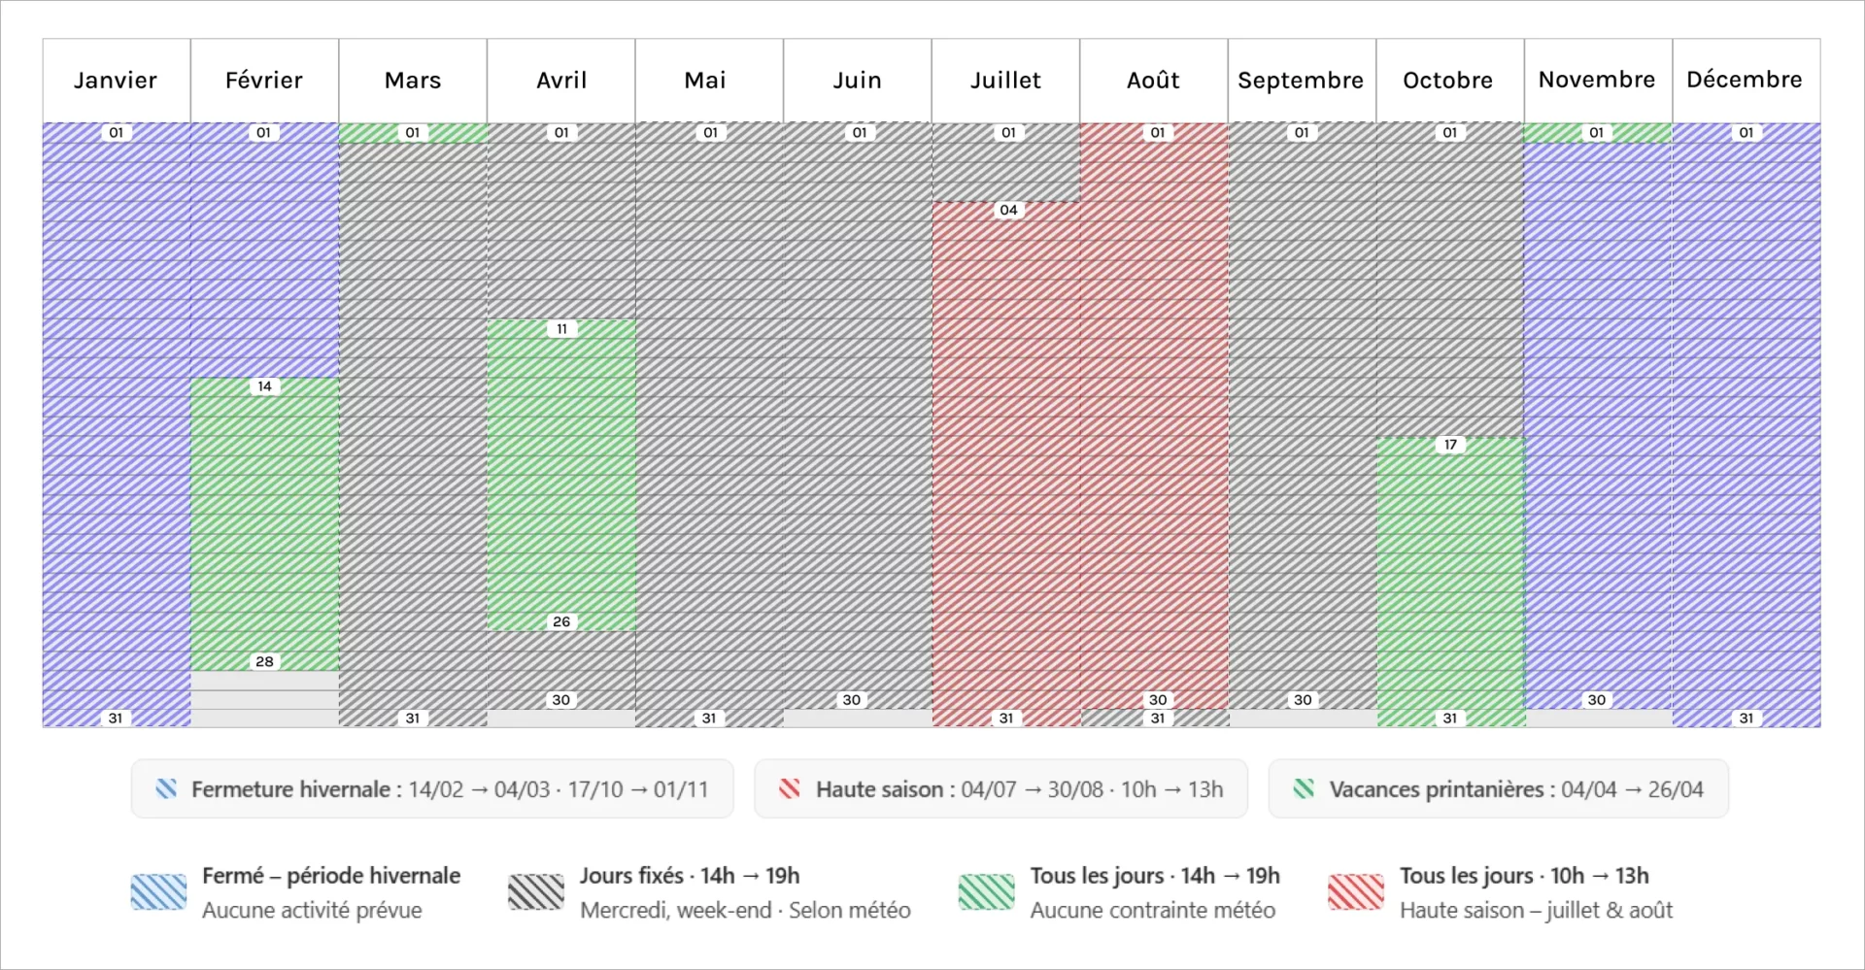Click the blue Fermé – période hivernale swatch
1865x970 pixels.
(158, 891)
